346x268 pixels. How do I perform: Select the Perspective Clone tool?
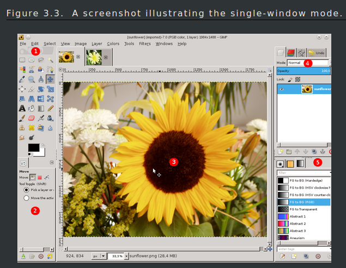point(41,128)
